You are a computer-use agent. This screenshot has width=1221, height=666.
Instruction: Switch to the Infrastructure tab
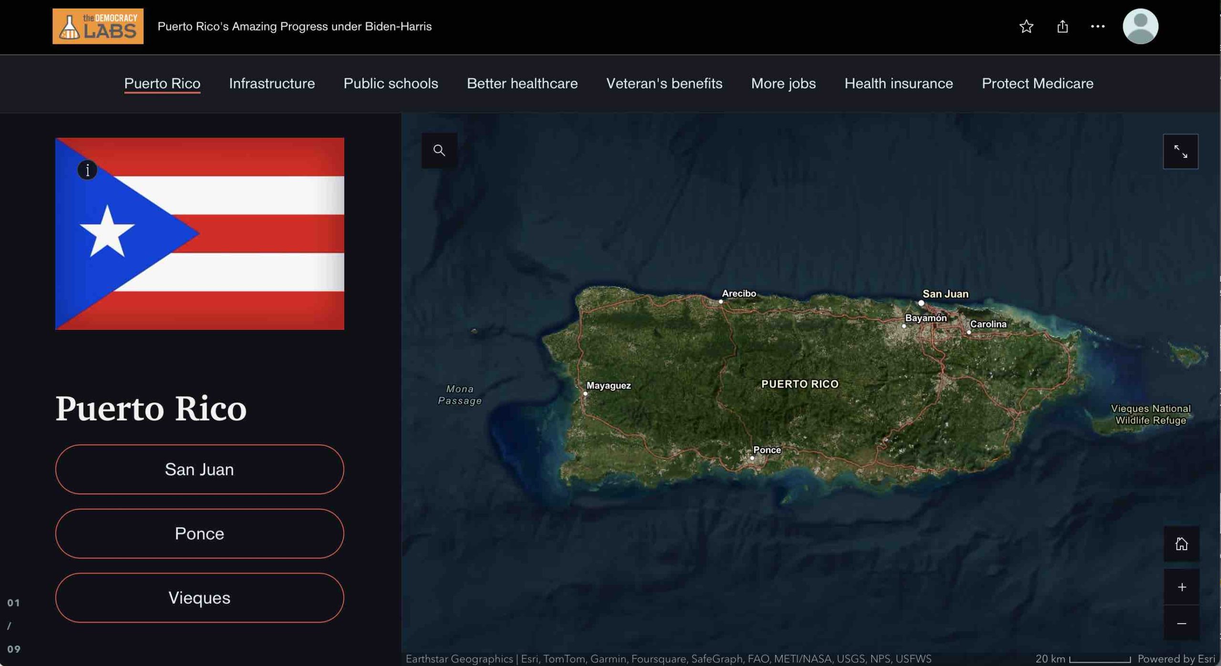point(272,83)
